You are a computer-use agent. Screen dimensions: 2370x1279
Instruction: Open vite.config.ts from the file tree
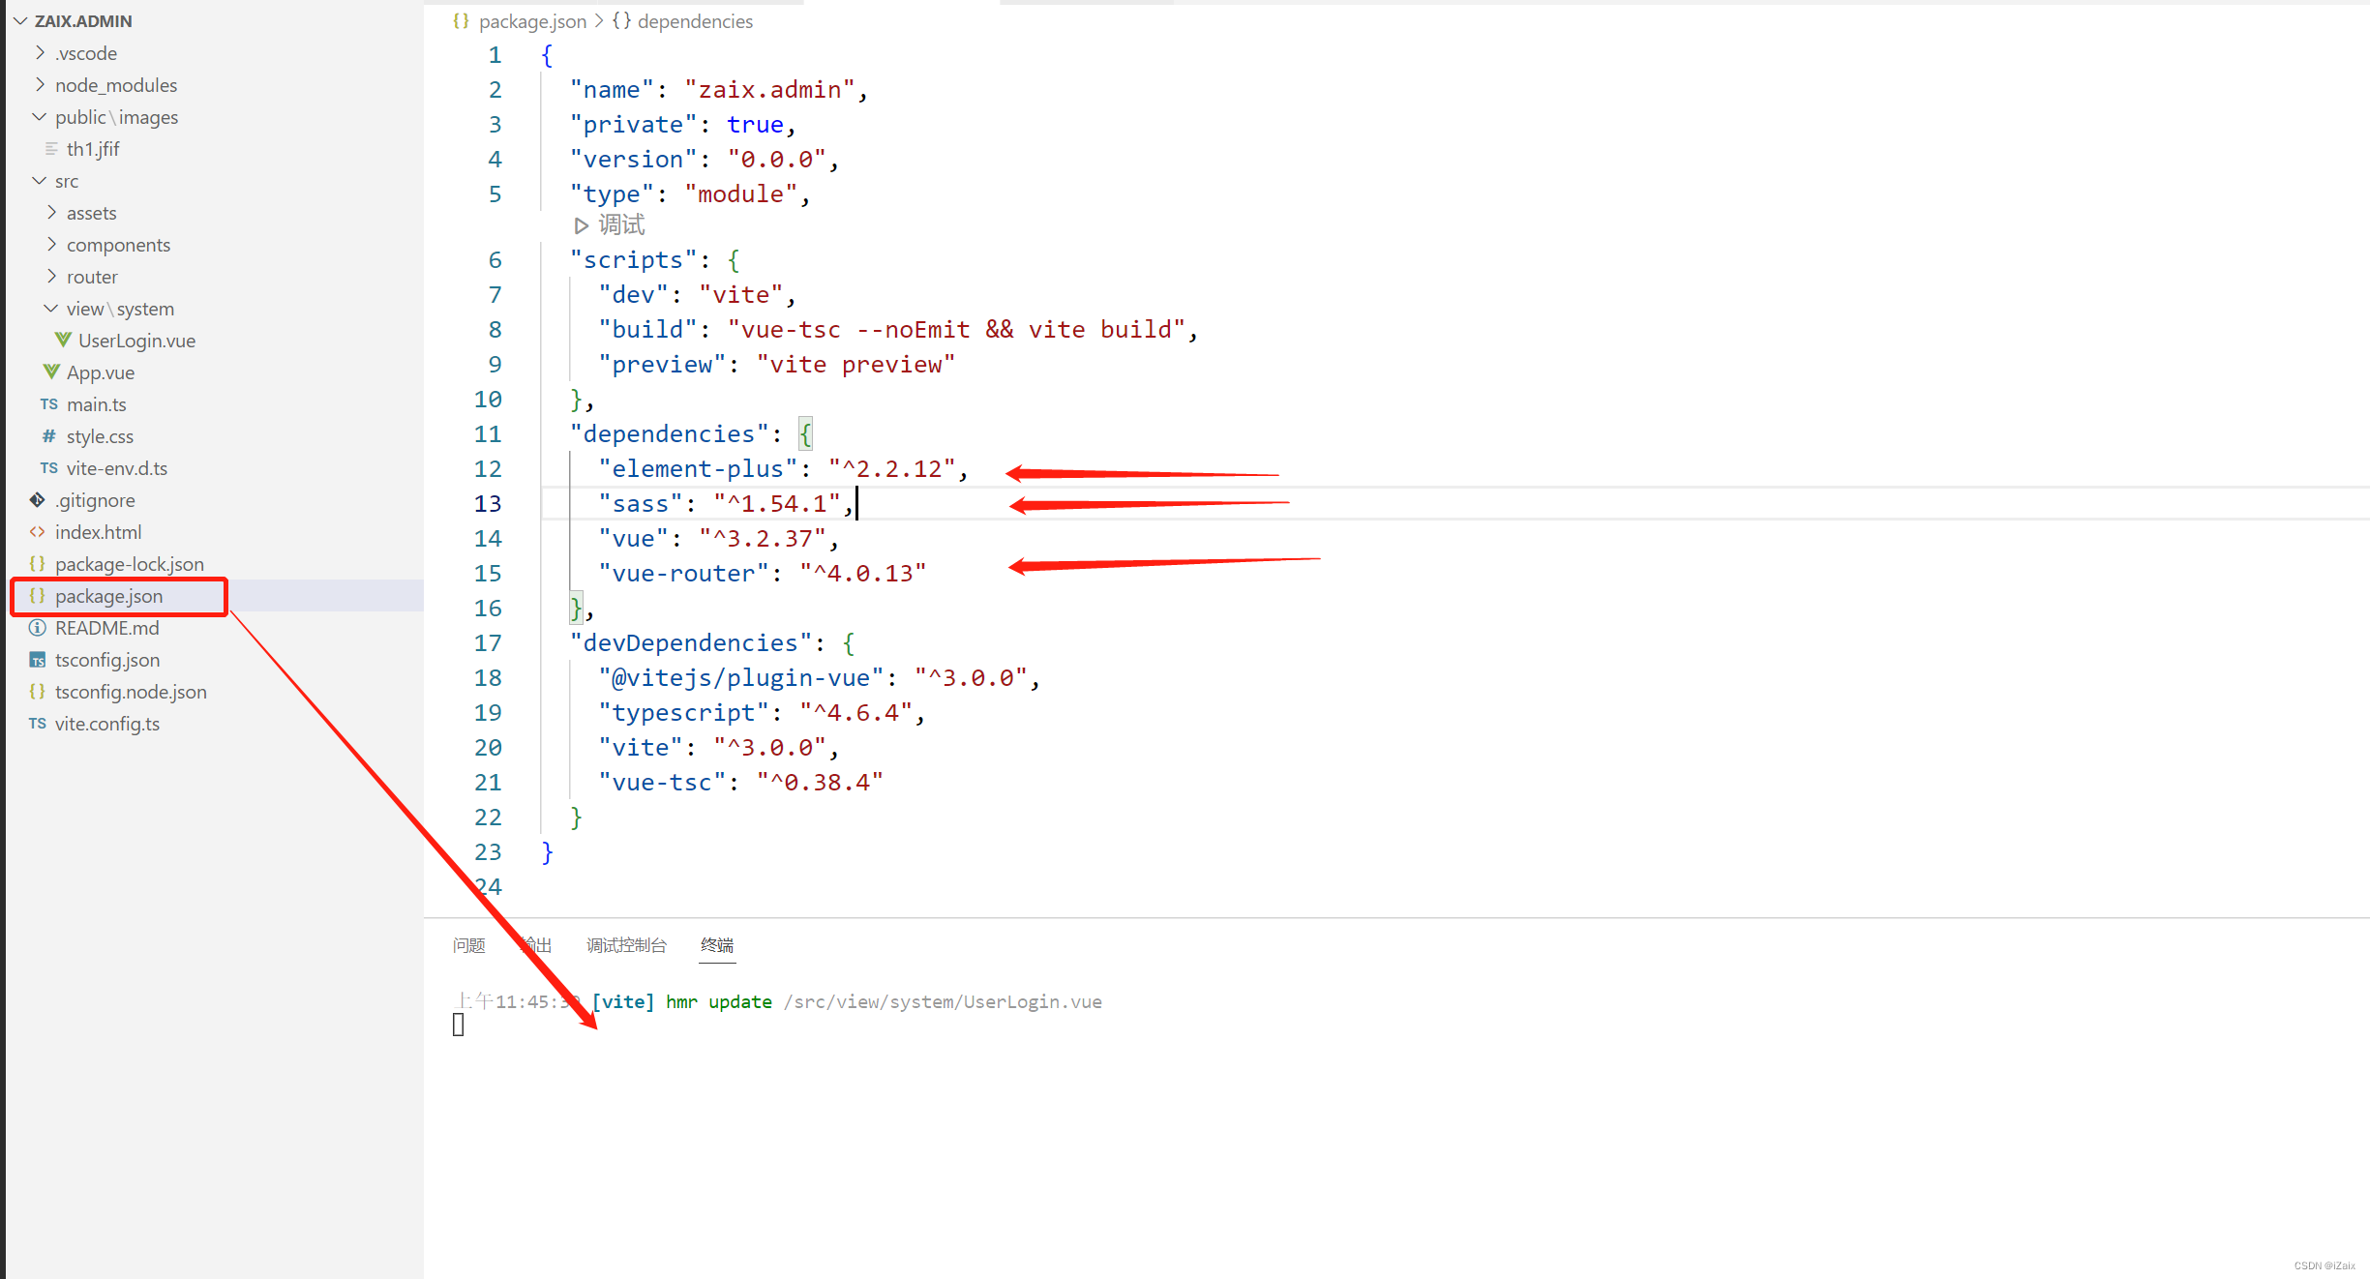pos(107,723)
